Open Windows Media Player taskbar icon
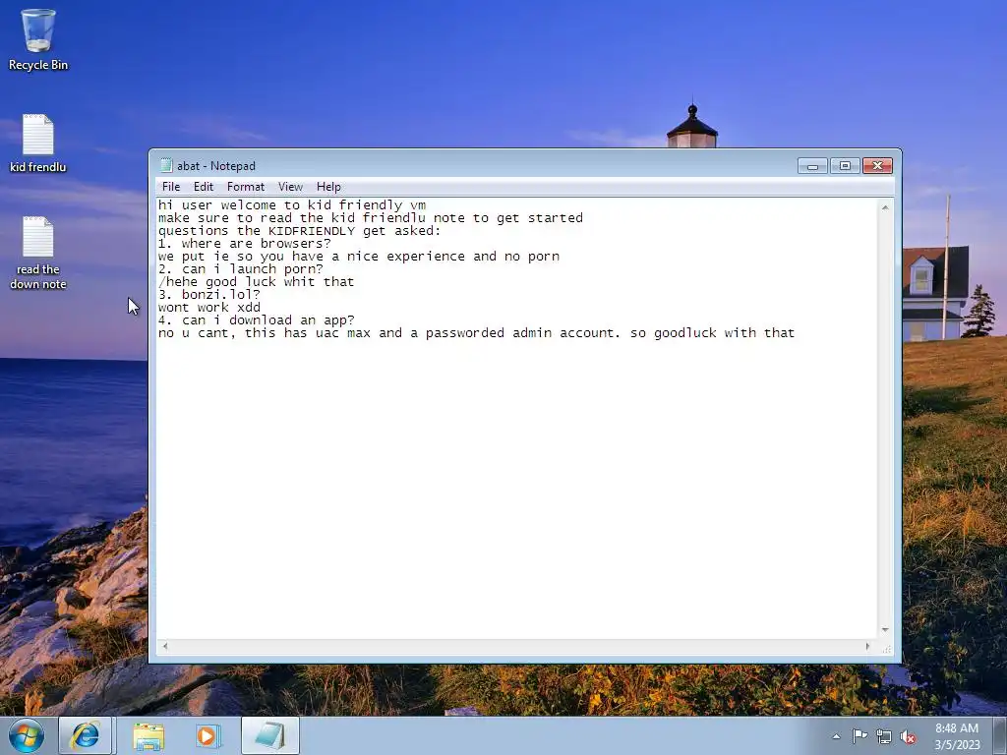The image size is (1007, 755). coord(208,735)
